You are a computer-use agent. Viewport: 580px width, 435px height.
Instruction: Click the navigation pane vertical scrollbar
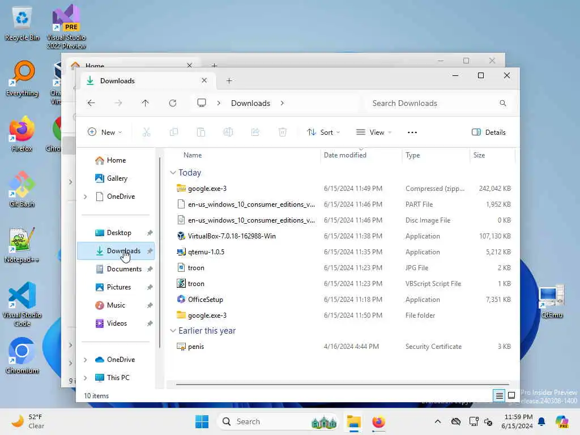160,251
